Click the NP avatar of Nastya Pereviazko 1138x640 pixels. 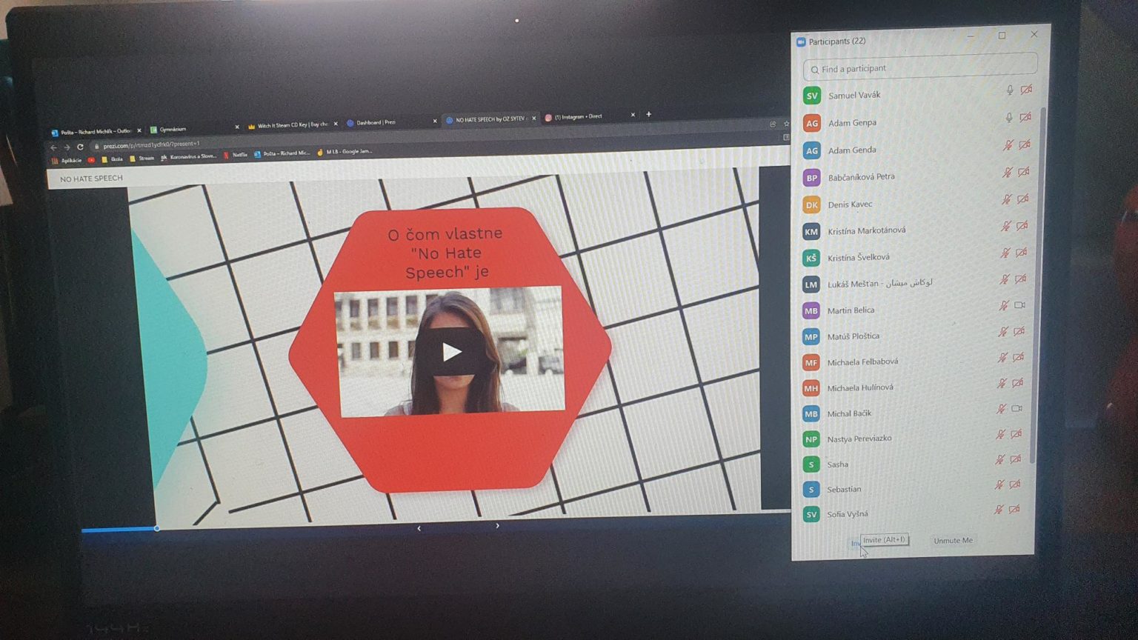(x=811, y=439)
